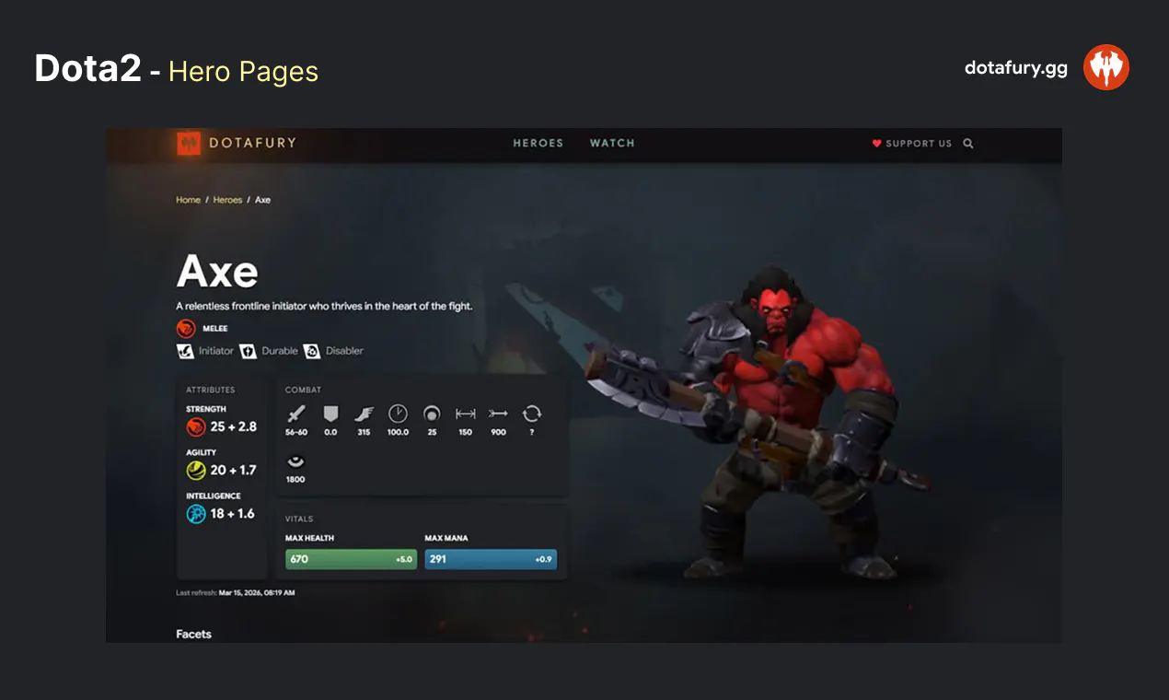Image resolution: width=1169 pixels, height=700 pixels.
Task: Click the Dota2 - Hero Pages title
Action: [177, 70]
